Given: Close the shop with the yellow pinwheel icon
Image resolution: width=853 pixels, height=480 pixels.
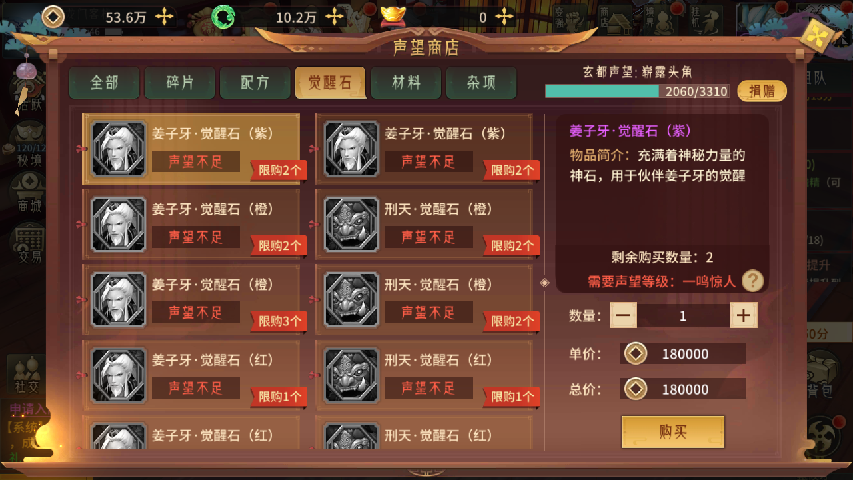Looking at the screenshot, I should [x=817, y=37].
